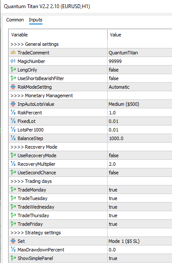Click the TradeComment variable name
Image resolution: width=172 pixels, height=263 pixels.
[x=33, y=53]
